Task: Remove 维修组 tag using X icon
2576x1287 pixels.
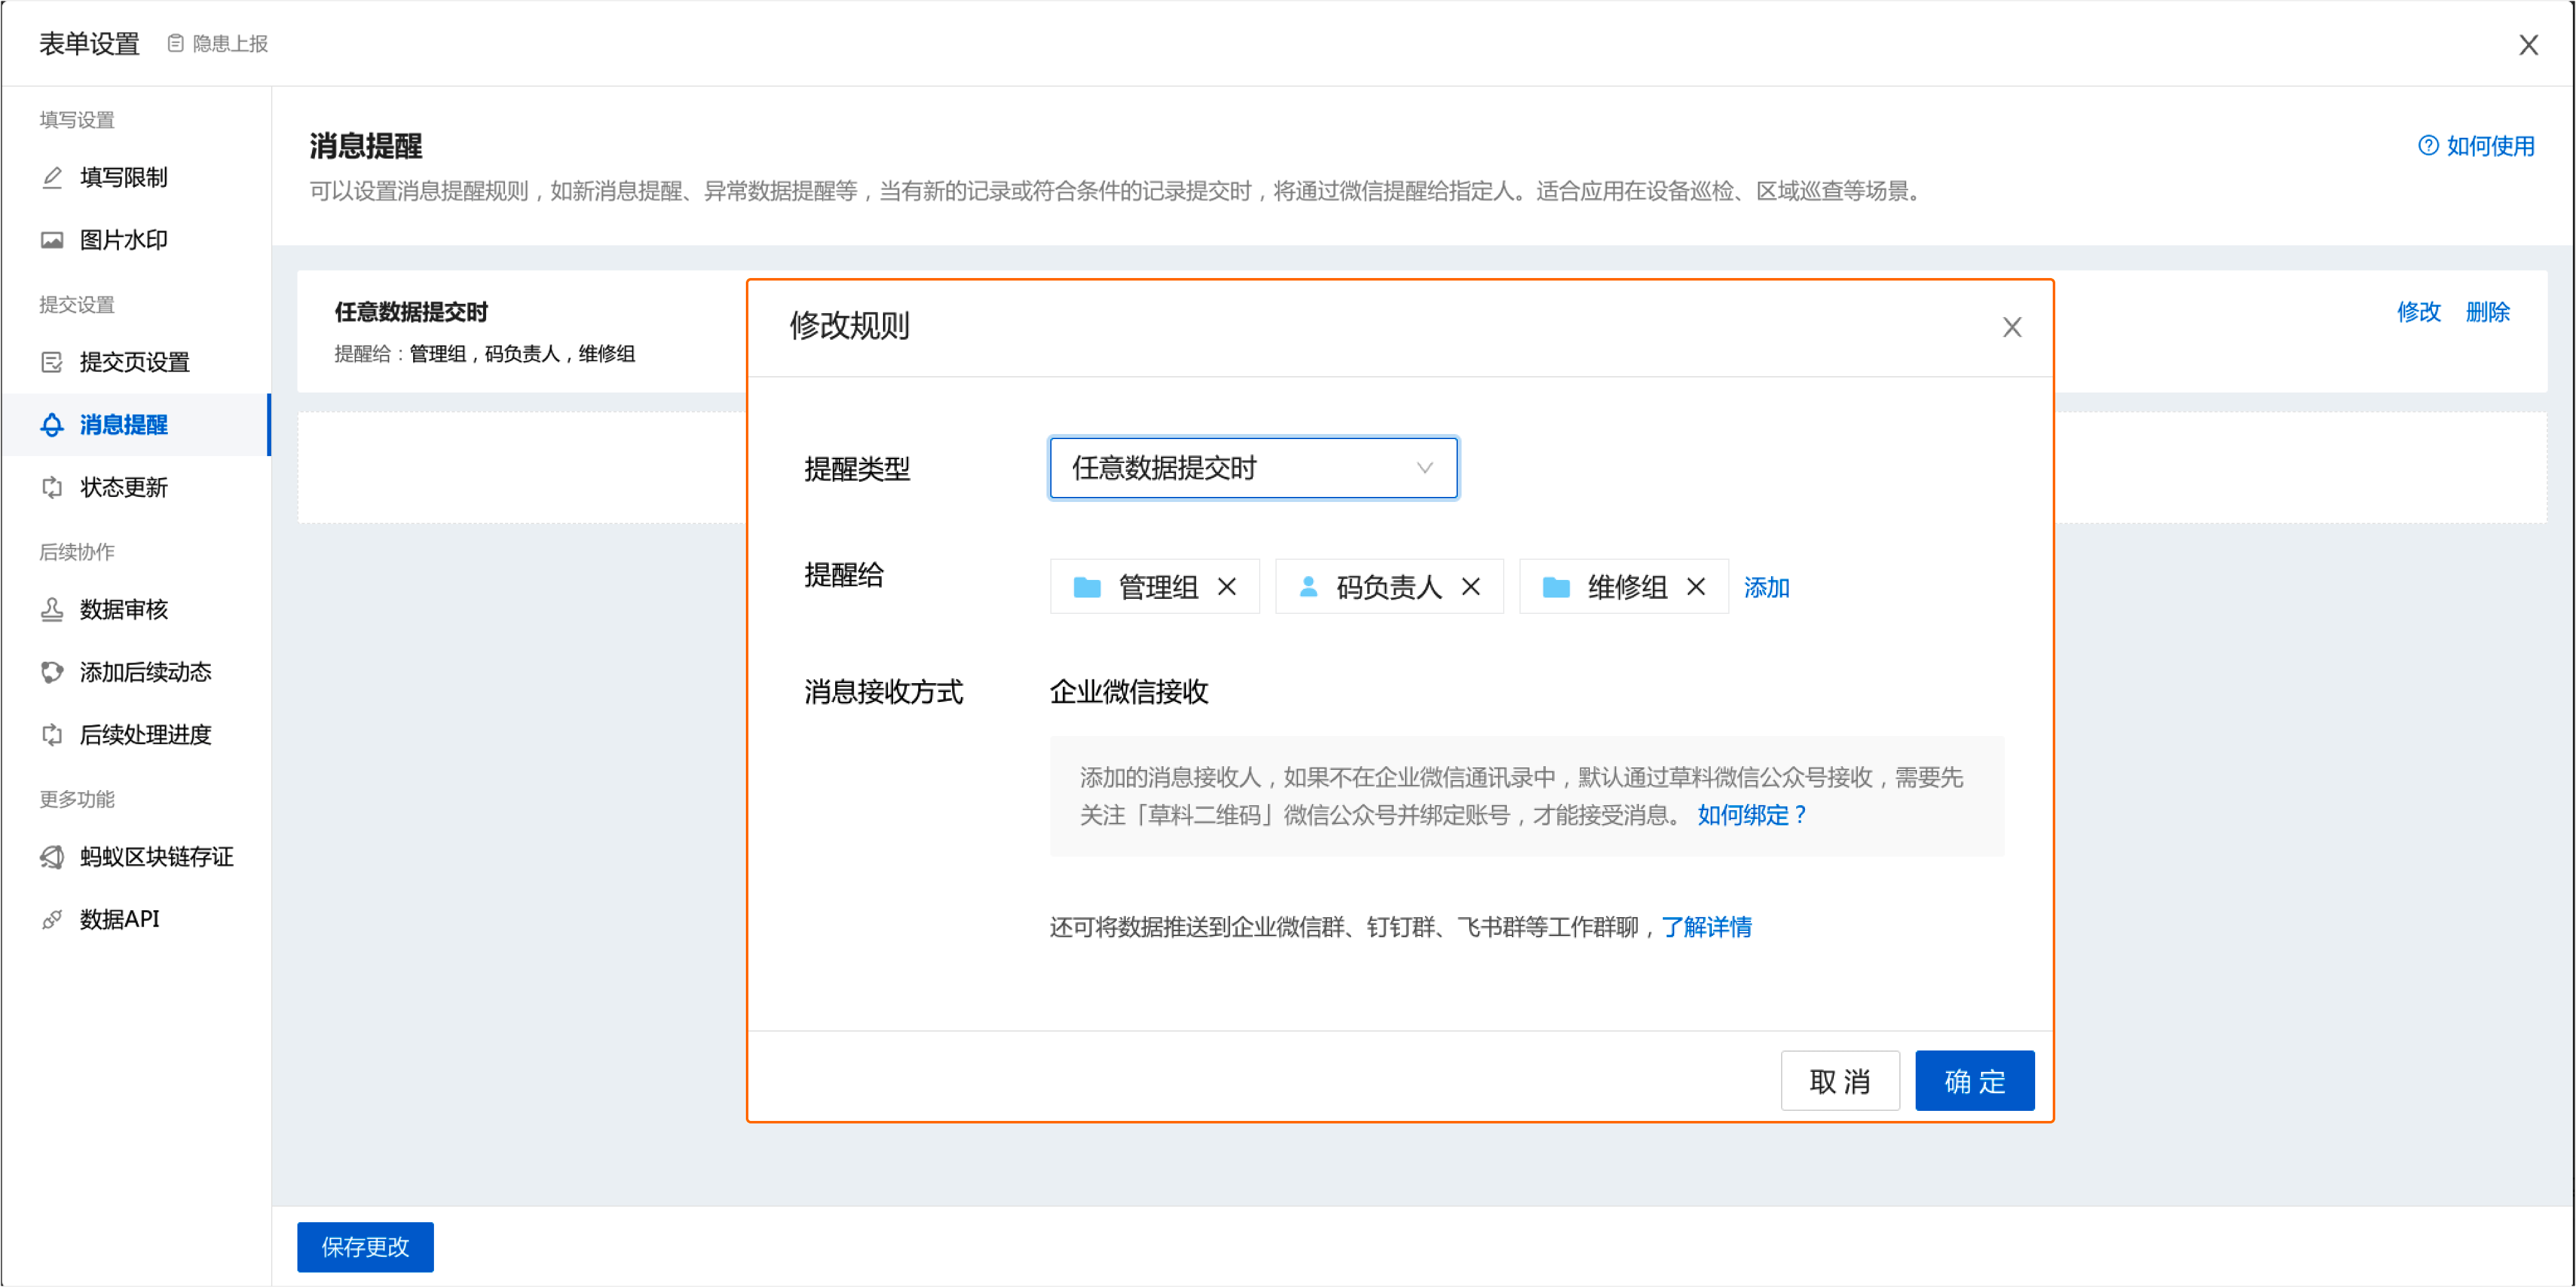Action: (1696, 587)
